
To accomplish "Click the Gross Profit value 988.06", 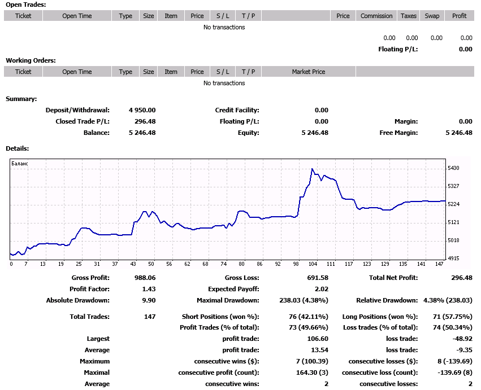I will 145,278.
